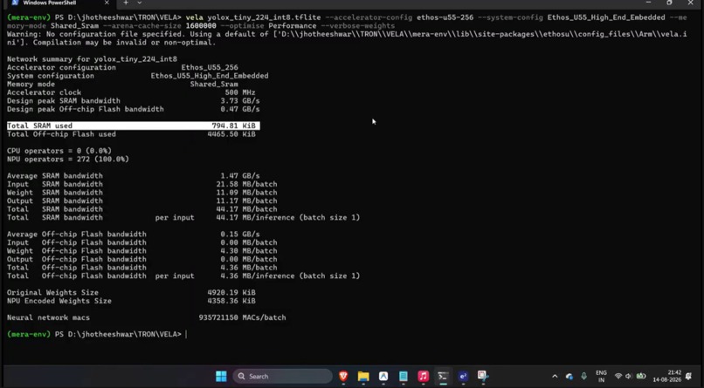Click the taskbar Search box
704x388 pixels.
283,377
